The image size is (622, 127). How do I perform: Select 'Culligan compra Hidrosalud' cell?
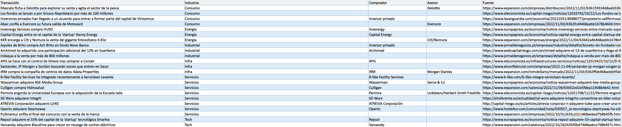point(92,88)
